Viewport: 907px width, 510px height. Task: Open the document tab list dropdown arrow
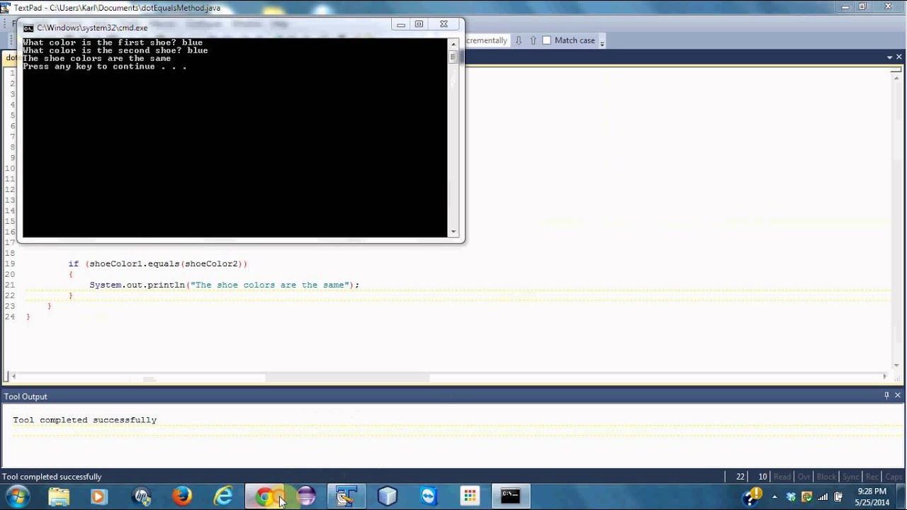889,57
